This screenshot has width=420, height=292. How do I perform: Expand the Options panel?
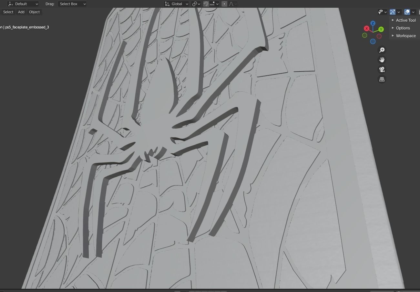click(x=404, y=28)
